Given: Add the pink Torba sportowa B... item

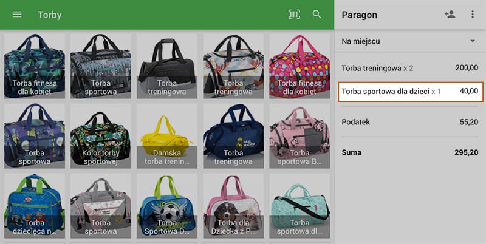Looking at the screenshot, I should tap(299, 135).
